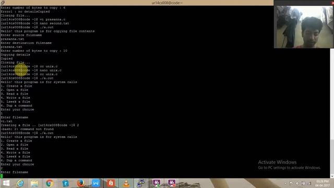
Task: Launch Internet Explorer from taskbar
Action: pyautogui.click(x=20, y=183)
